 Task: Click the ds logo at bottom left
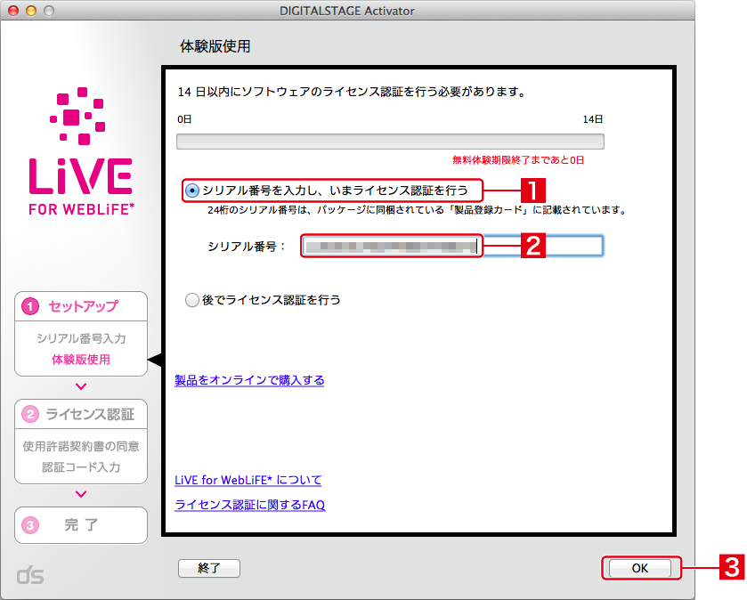click(30, 576)
